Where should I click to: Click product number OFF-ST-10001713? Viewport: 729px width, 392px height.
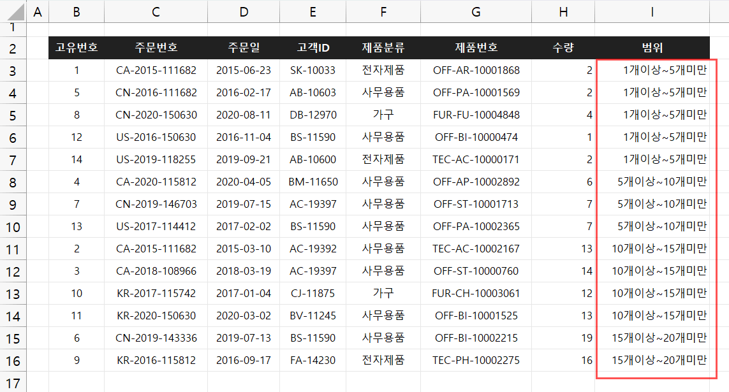point(476,205)
